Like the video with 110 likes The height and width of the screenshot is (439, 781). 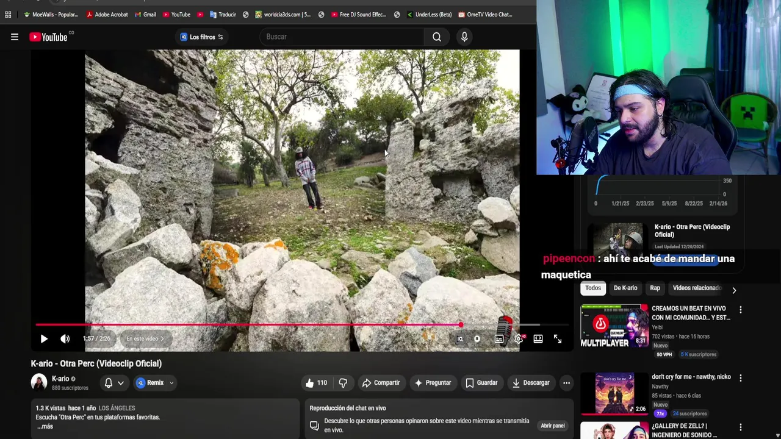click(317, 383)
